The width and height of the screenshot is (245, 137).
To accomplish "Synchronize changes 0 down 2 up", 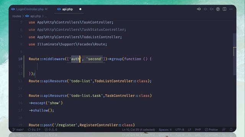I will tap(34, 129).
